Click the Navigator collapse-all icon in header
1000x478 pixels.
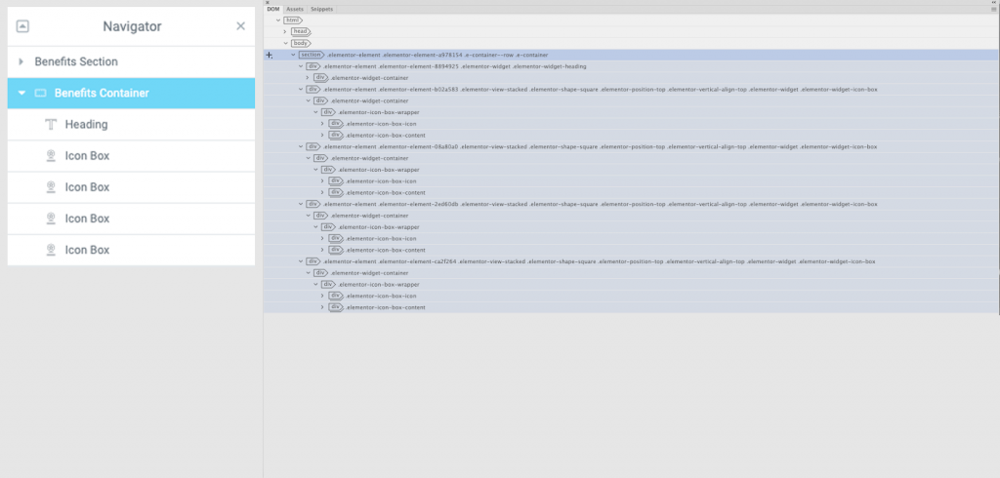[22, 26]
